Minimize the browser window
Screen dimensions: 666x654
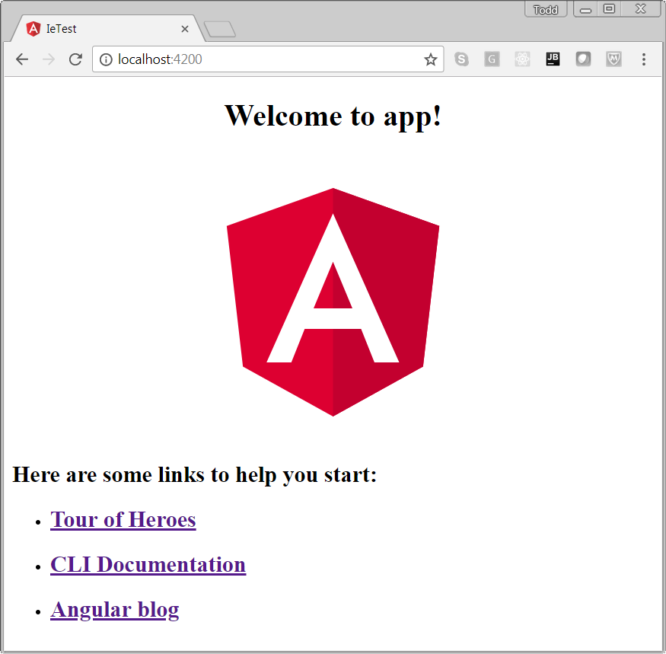coord(586,9)
